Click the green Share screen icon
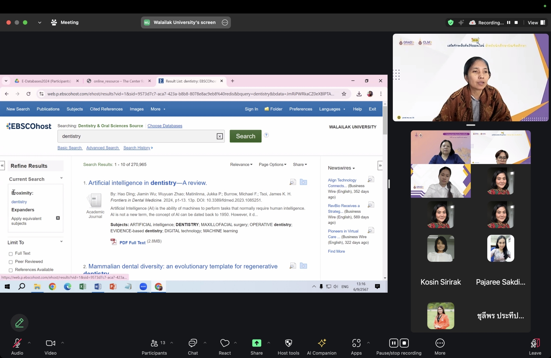551x358 pixels. (256, 343)
